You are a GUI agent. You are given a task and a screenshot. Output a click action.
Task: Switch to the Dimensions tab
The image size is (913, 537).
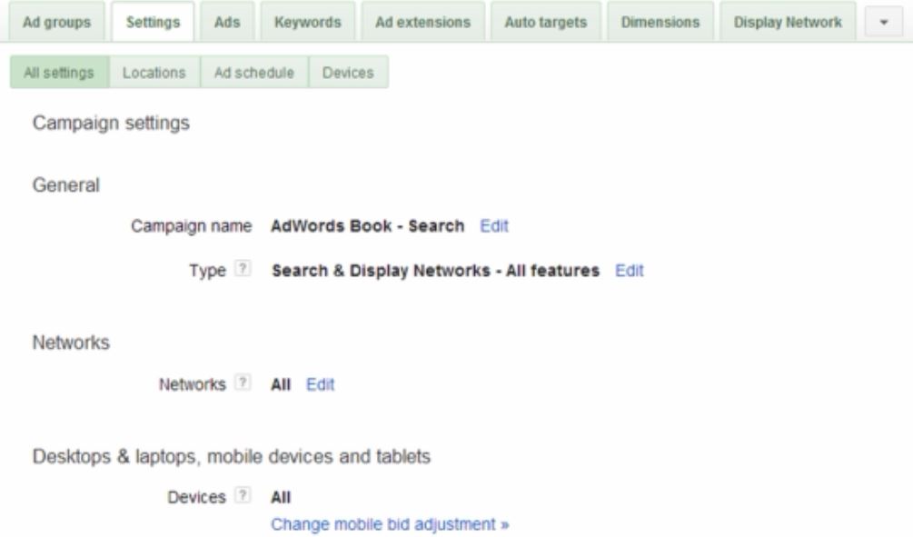click(660, 22)
